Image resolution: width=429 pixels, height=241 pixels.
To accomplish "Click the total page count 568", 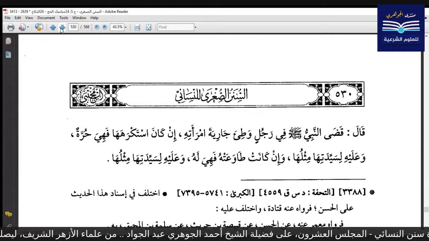I will click(86, 27).
